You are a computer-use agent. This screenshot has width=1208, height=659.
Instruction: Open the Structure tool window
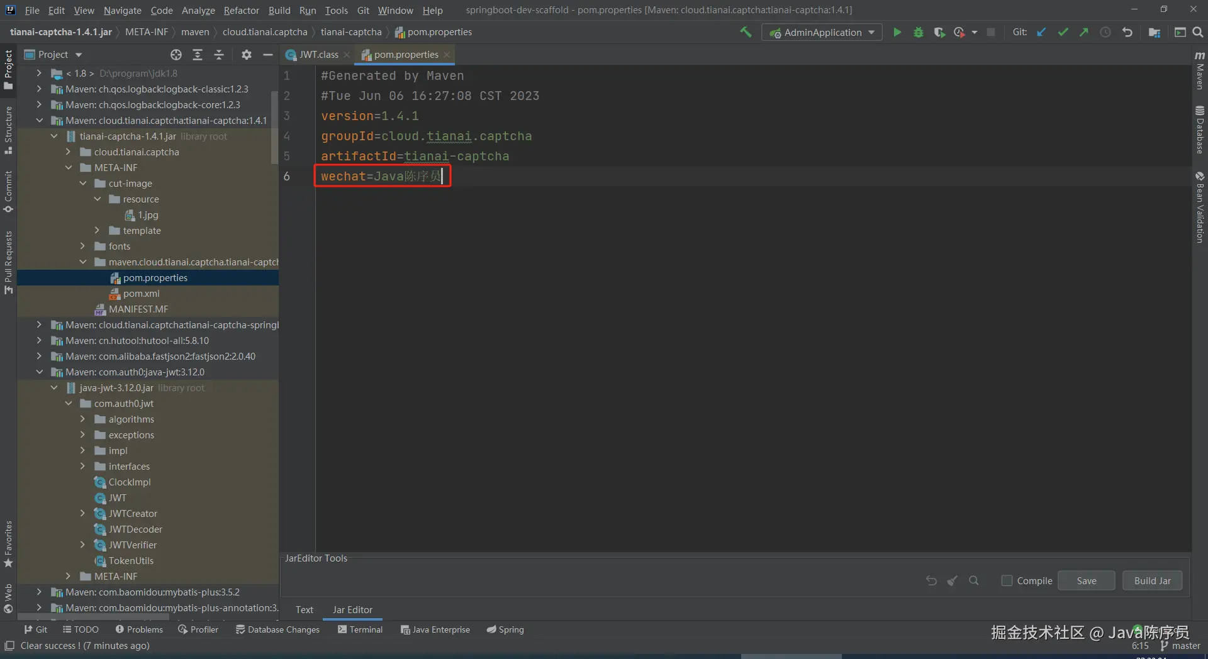pyautogui.click(x=8, y=130)
